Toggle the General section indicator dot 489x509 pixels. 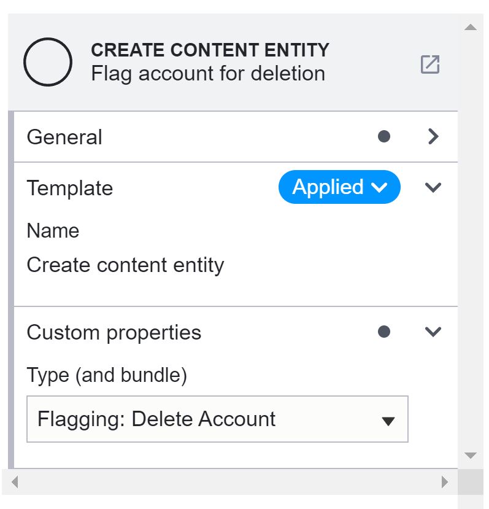(384, 136)
